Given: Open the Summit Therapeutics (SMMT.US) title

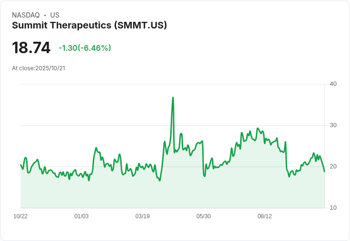Looking at the screenshot, I should click(x=89, y=26).
